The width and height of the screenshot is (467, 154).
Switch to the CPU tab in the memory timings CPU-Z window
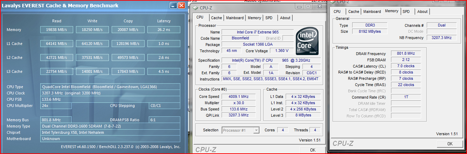tap(337, 11)
